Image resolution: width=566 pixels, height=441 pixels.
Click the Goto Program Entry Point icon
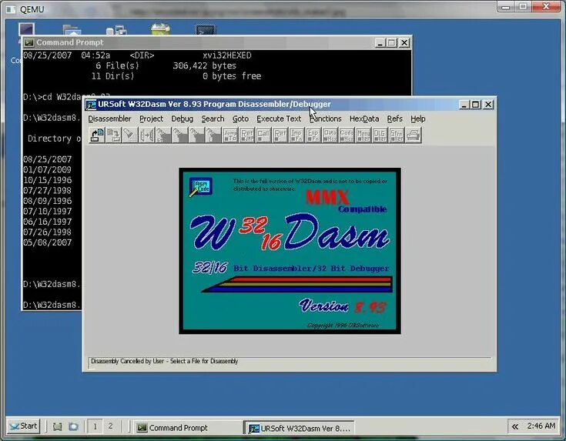179,135
